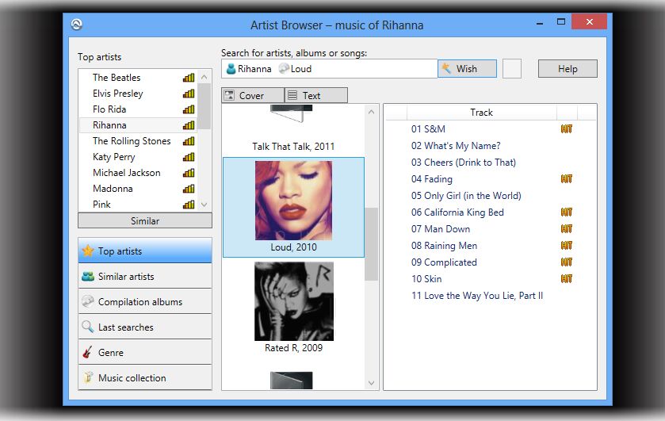Switch to Text view tab
Viewport: 665px width, 421px height.
315,95
